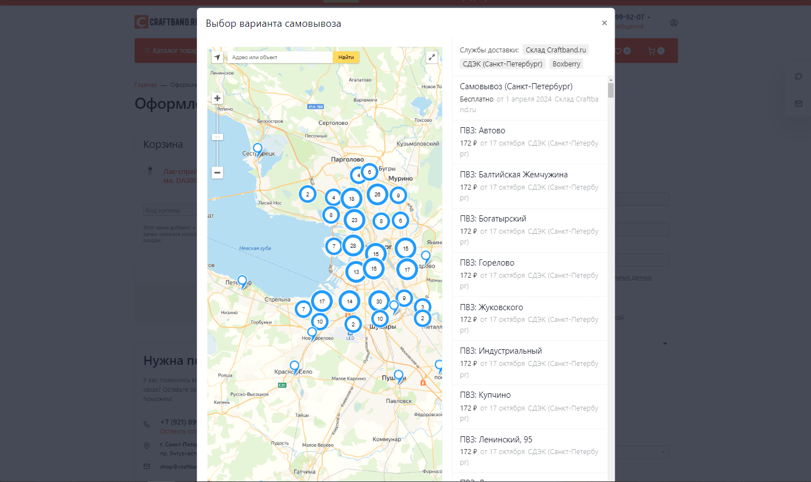Click the map zoom slider handle
Image resolution: width=811 pixels, height=482 pixels.
(217, 137)
